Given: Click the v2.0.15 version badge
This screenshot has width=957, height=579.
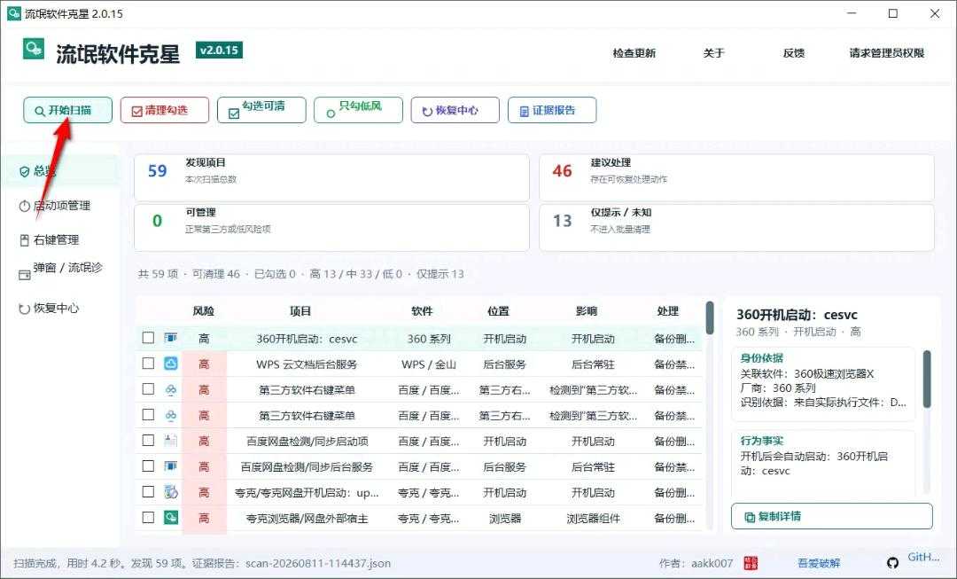Looking at the screenshot, I should pyautogui.click(x=219, y=50).
